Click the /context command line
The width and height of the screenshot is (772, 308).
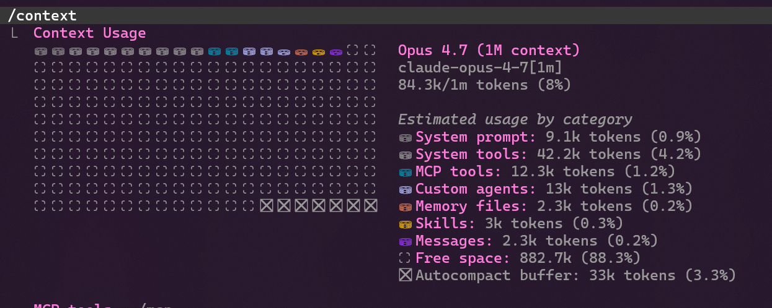click(x=42, y=15)
